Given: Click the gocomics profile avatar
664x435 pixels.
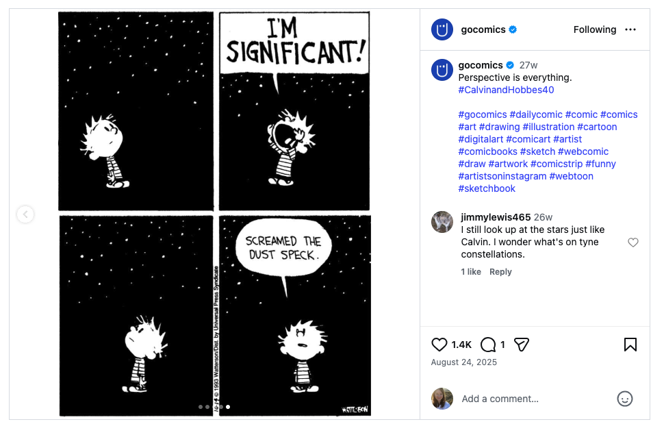Looking at the screenshot, I should click(442, 29).
